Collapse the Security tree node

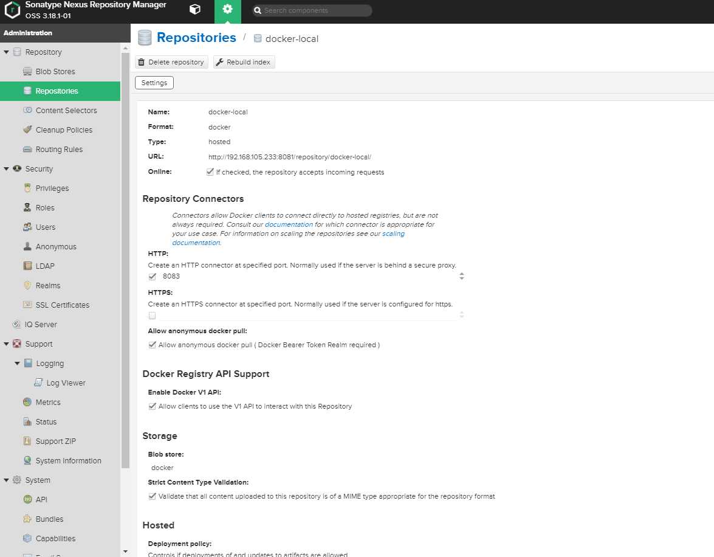(x=6, y=168)
